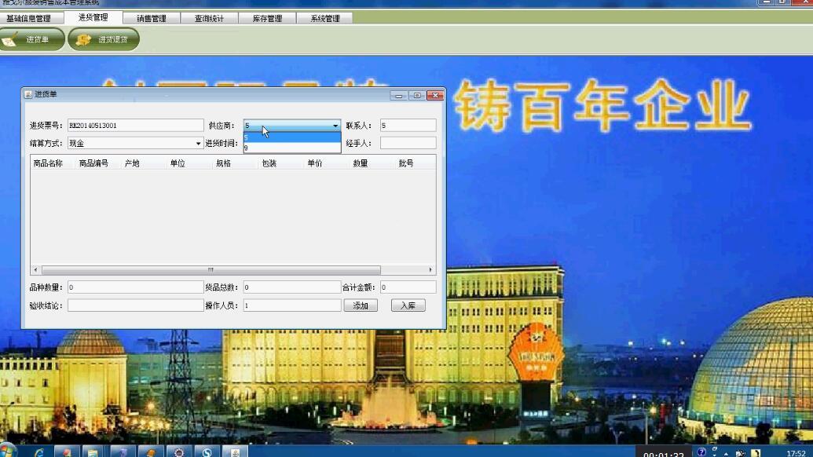Open the orange book taskbar icon
813x457 pixels.
[150, 452]
